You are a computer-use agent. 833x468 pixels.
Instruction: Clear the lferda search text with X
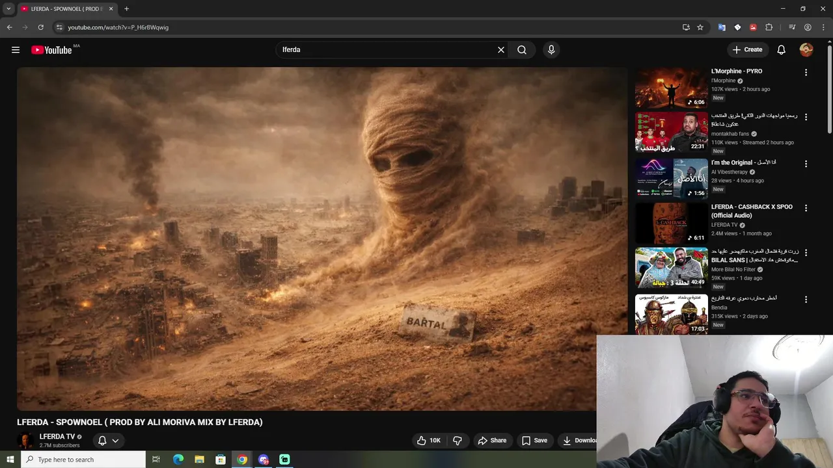[501, 49]
